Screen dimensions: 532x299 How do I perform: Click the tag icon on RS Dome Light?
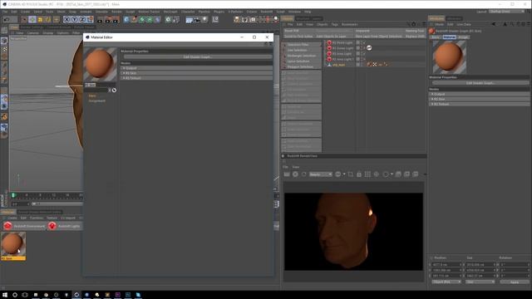click(x=369, y=48)
